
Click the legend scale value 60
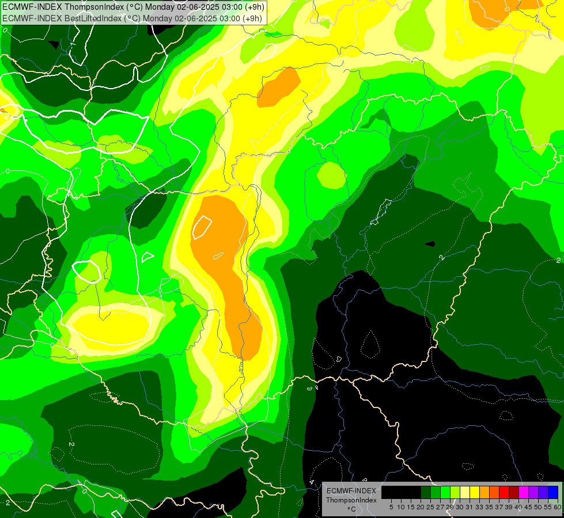557,507
